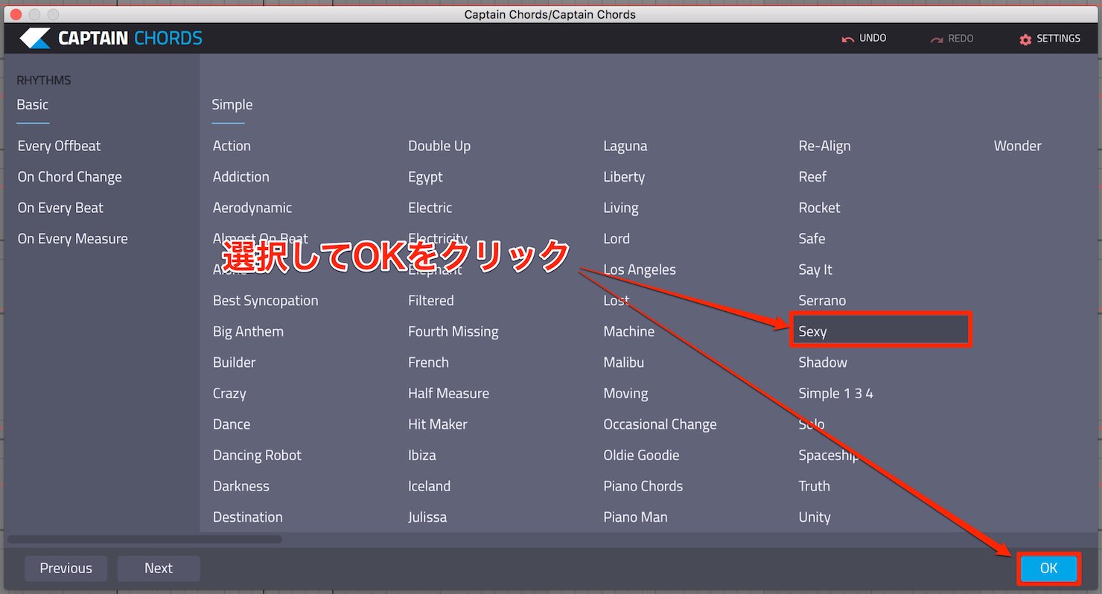Image resolution: width=1102 pixels, height=594 pixels.
Task: Pick the Dancing Robot rhythm
Action: tap(258, 456)
